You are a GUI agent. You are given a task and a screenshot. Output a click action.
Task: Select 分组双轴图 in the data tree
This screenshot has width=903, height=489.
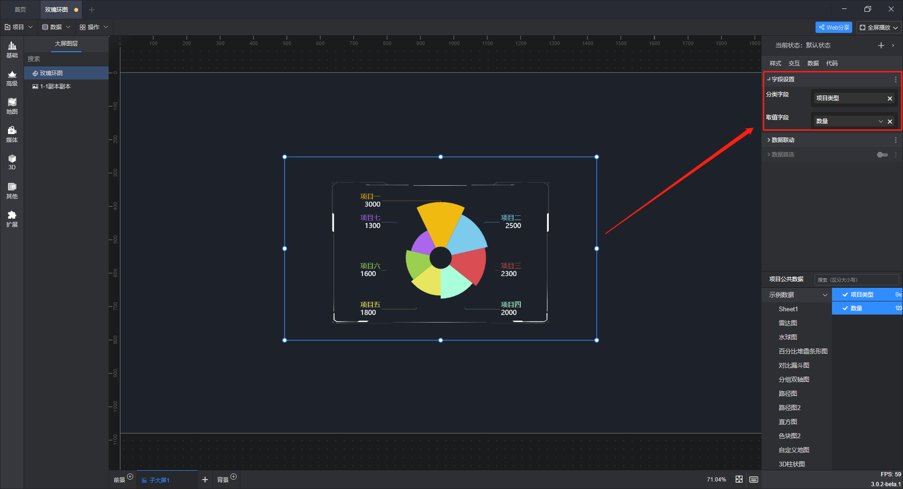(x=794, y=379)
